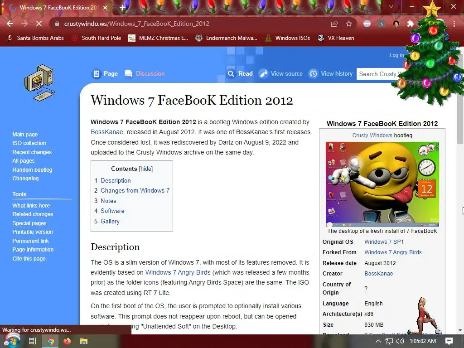Image resolution: width=464 pixels, height=348 pixels.
Task: Go back to the previous page
Action: tap(10, 24)
